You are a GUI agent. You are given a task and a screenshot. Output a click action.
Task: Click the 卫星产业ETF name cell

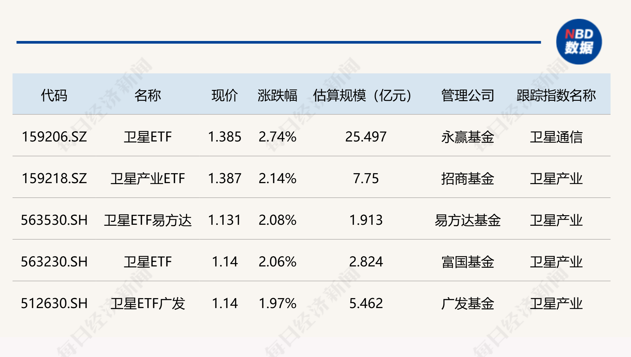(148, 178)
